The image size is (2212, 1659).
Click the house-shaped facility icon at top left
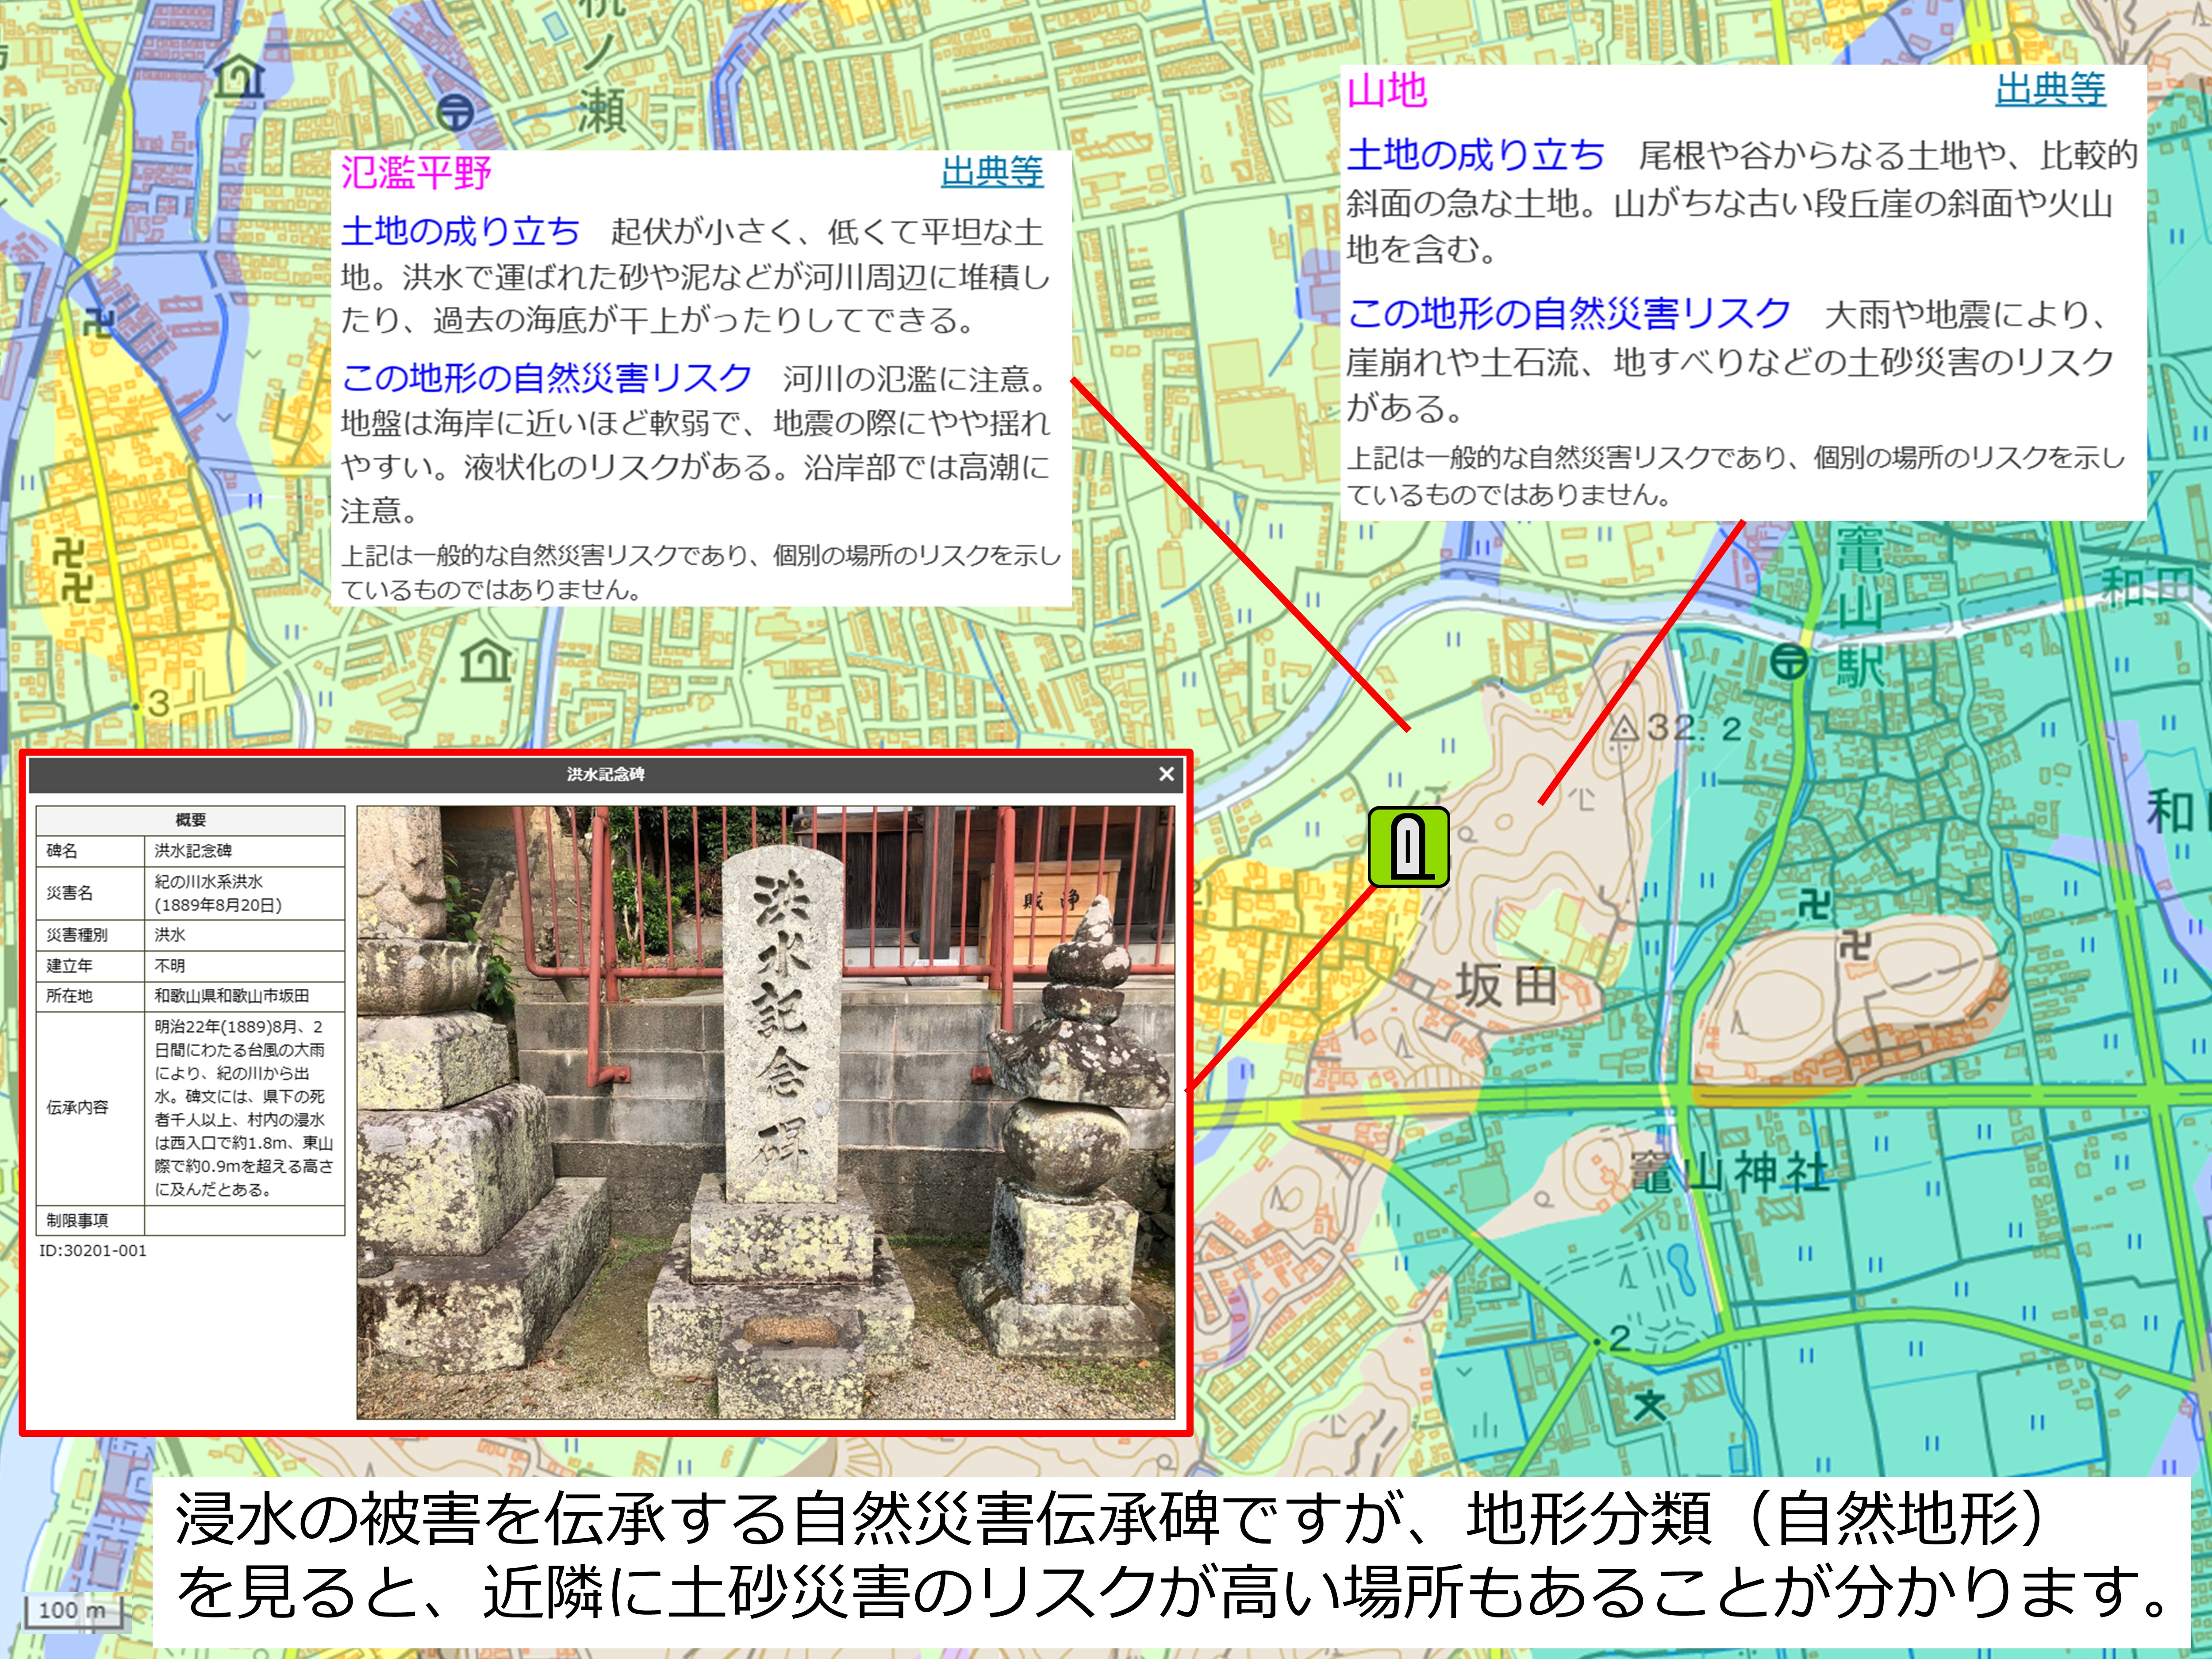pos(241,78)
